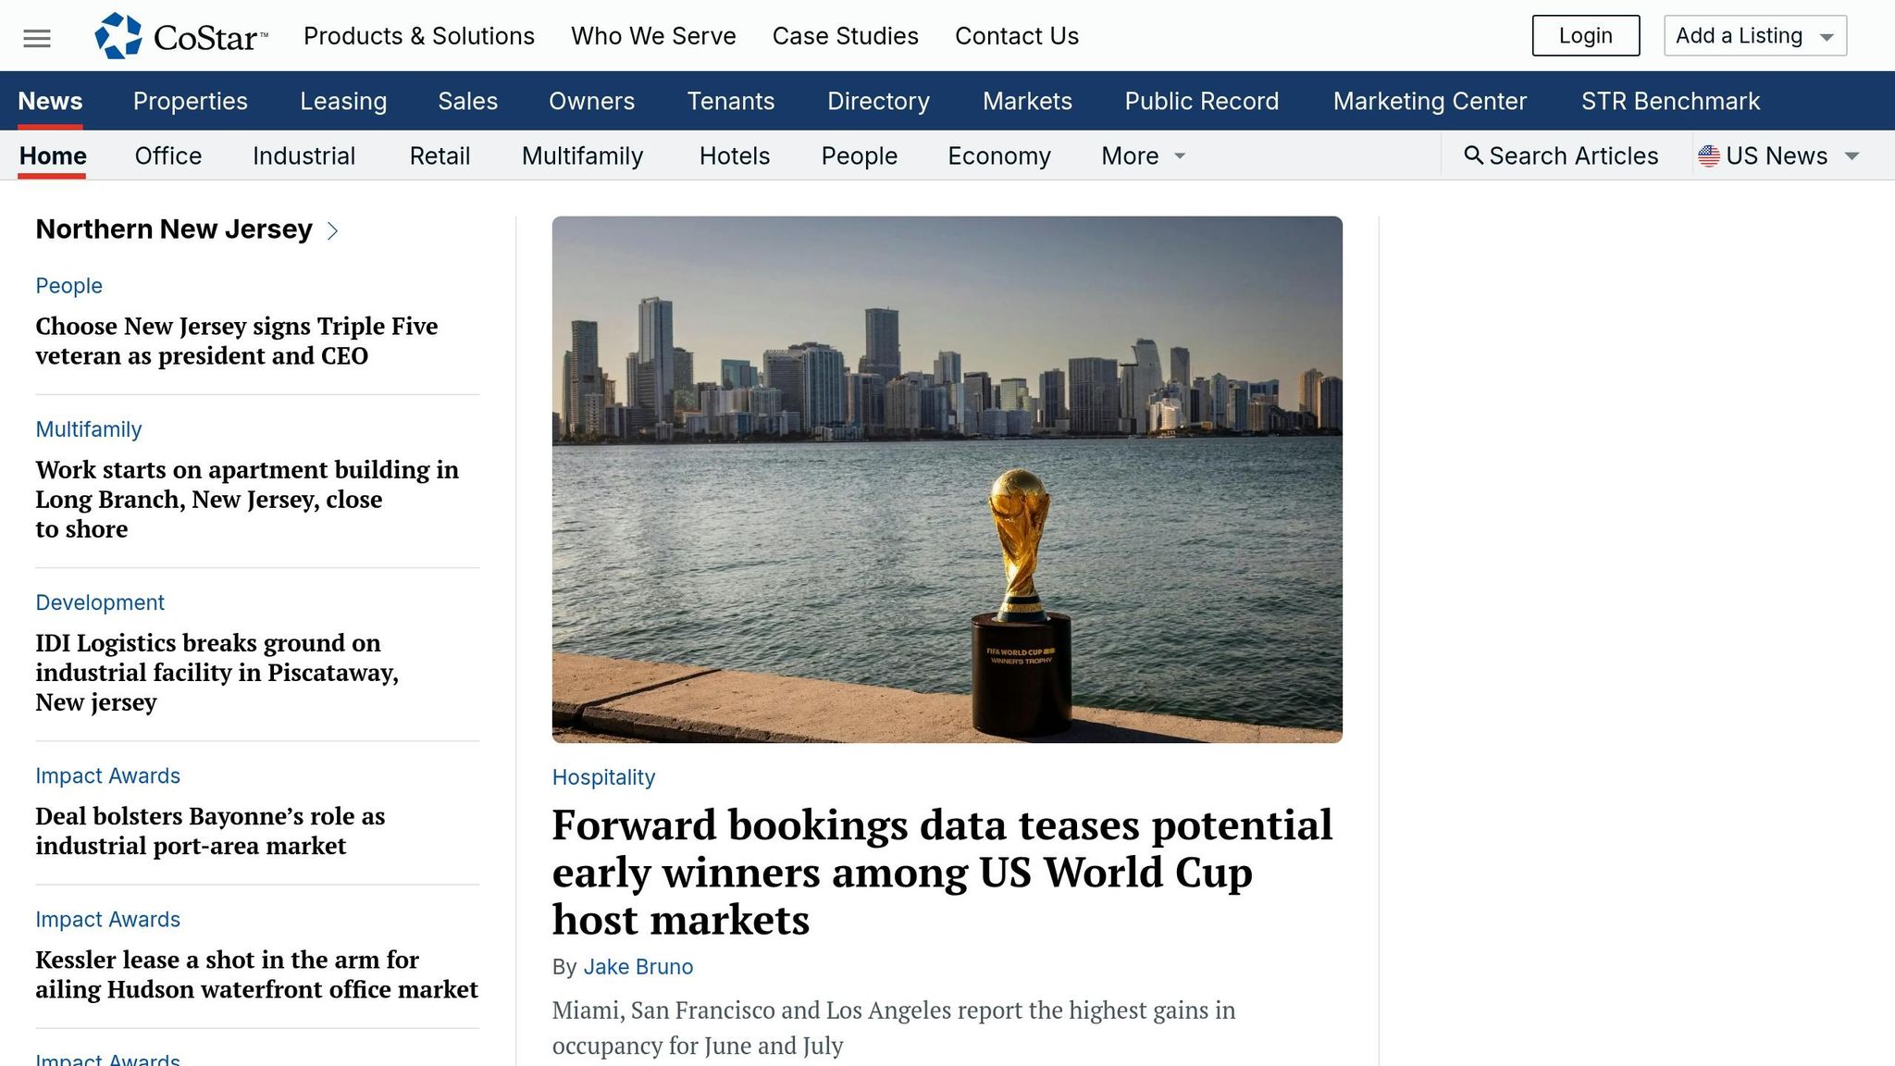Image resolution: width=1895 pixels, height=1066 pixels.
Task: Open IDI Logistics Piscataway article
Action: 217,672
